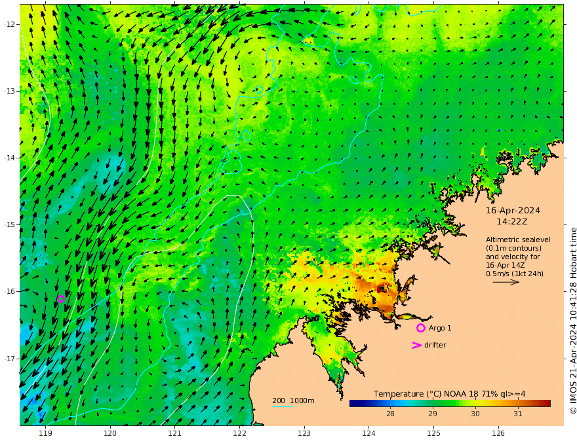
Task: Click the dark blue end of temperature colorbar
Action: pyautogui.click(x=354, y=404)
